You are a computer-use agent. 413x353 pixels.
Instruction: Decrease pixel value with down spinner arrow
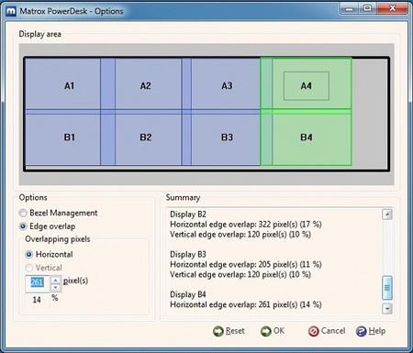tap(56, 288)
